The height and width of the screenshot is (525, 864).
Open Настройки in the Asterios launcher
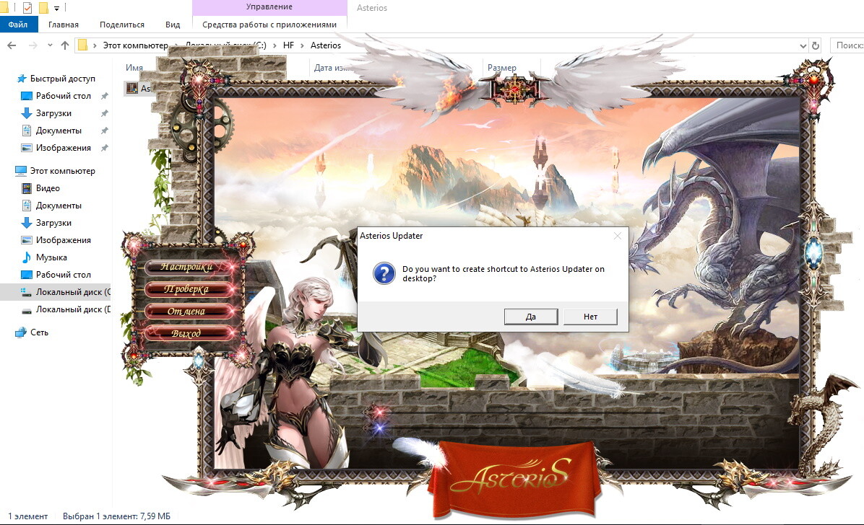187,267
